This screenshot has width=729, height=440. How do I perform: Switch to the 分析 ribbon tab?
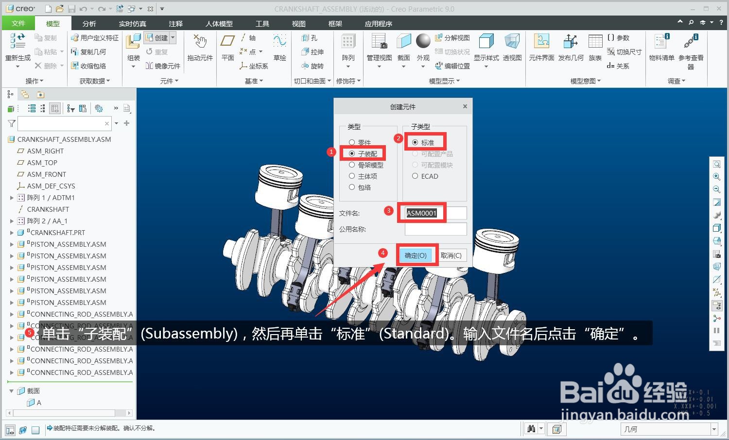click(x=89, y=23)
